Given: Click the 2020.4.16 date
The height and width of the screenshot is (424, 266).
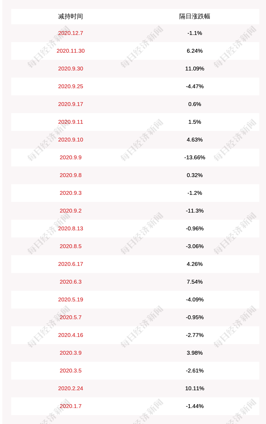Looking at the screenshot, I should point(71,335).
